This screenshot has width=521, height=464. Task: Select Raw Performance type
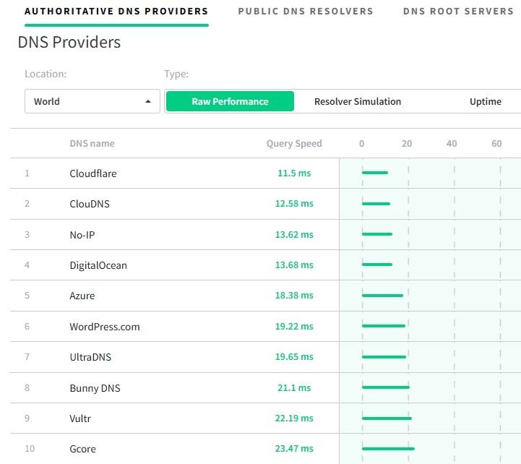click(230, 101)
